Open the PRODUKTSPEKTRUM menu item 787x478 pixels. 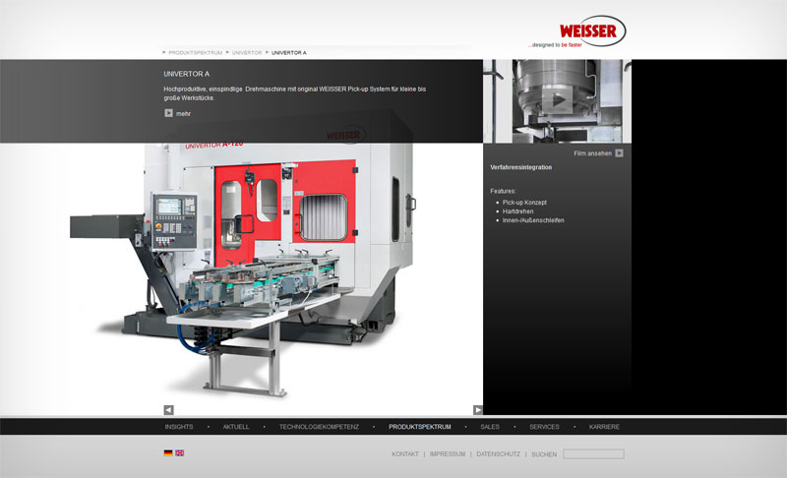[420, 427]
